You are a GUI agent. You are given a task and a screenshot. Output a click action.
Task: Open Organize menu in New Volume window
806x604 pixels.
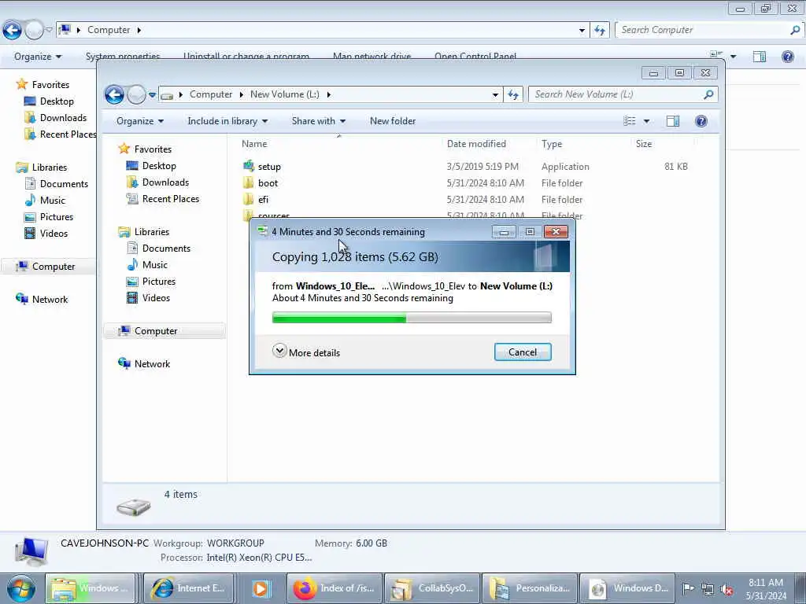[x=140, y=121]
